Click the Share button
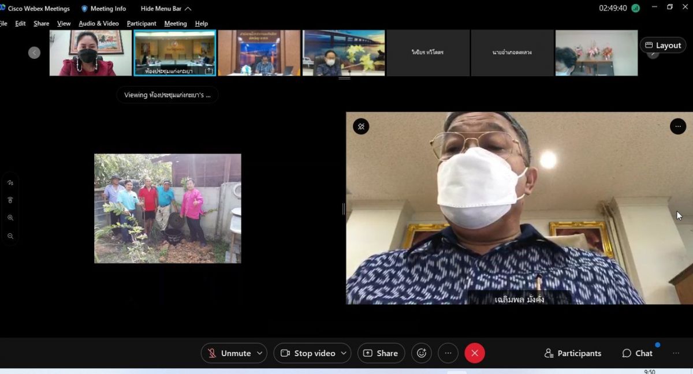 point(381,353)
